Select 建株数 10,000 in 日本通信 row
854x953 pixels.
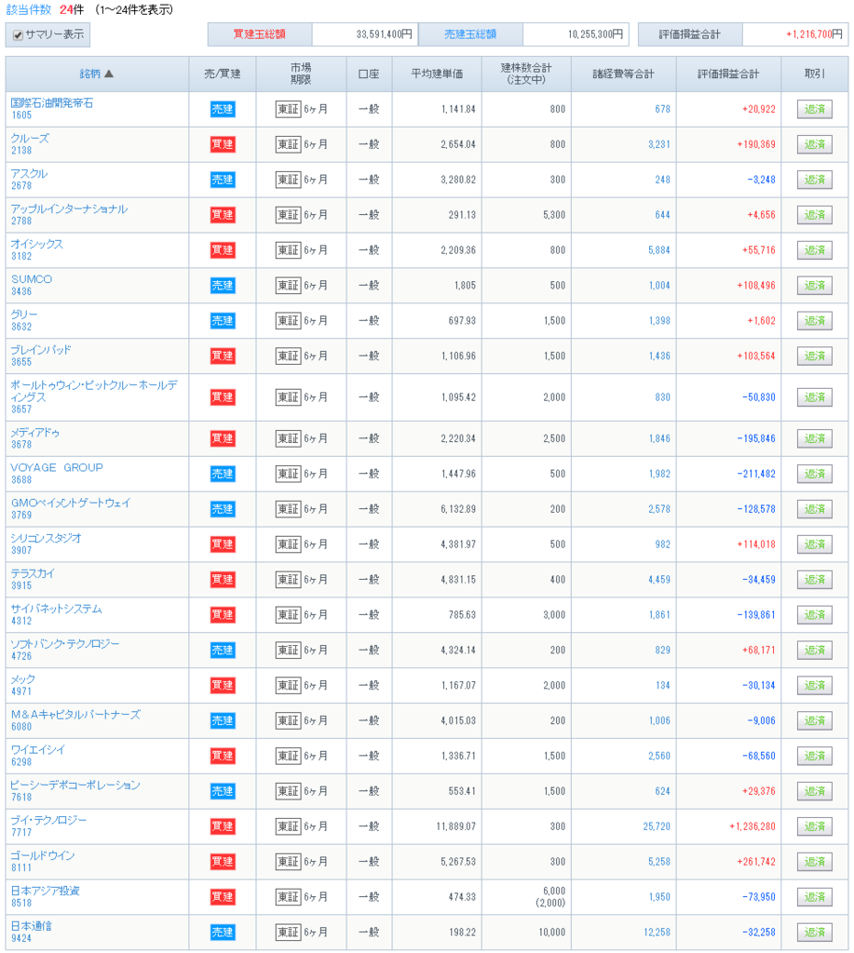pos(551,933)
